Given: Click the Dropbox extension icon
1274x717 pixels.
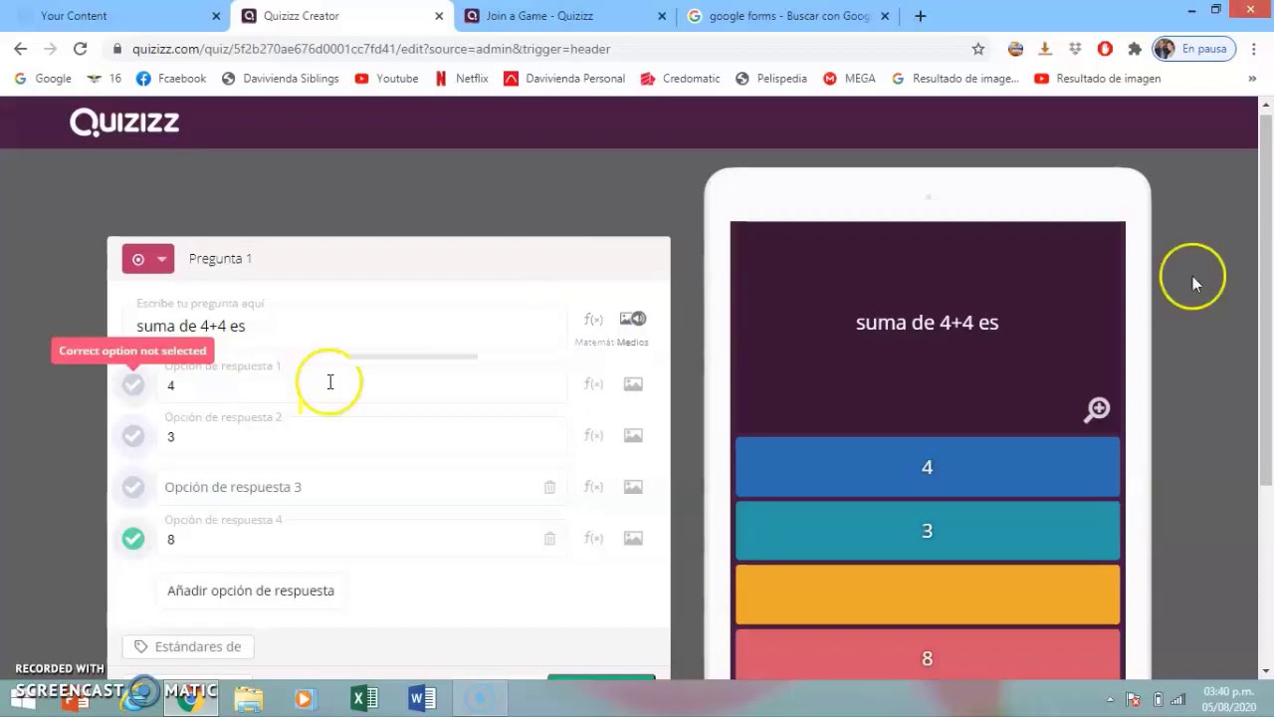Looking at the screenshot, I should [1075, 49].
